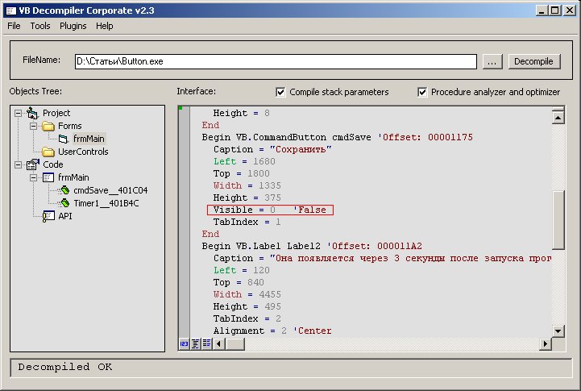Disable Procedure analyzer and optimizer checkbox
The image size is (581, 391).
(422, 92)
